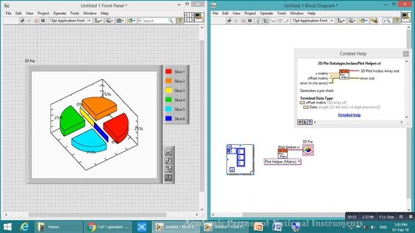The height and width of the screenshot is (233, 415).
Task: Open File menu in Front Panel
Action: pyautogui.click(x=8, y=13)
